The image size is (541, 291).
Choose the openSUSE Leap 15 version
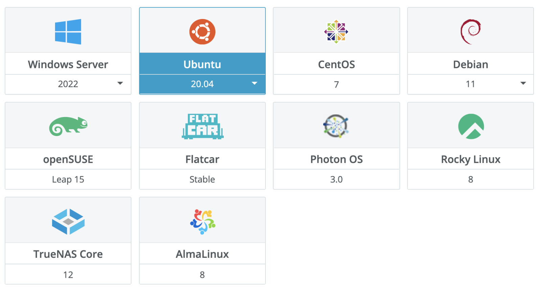pos(68,179)
